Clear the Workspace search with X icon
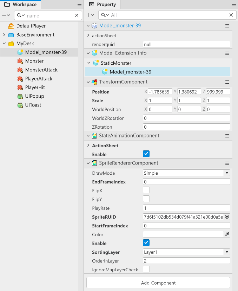 click(x=77, y=15)
